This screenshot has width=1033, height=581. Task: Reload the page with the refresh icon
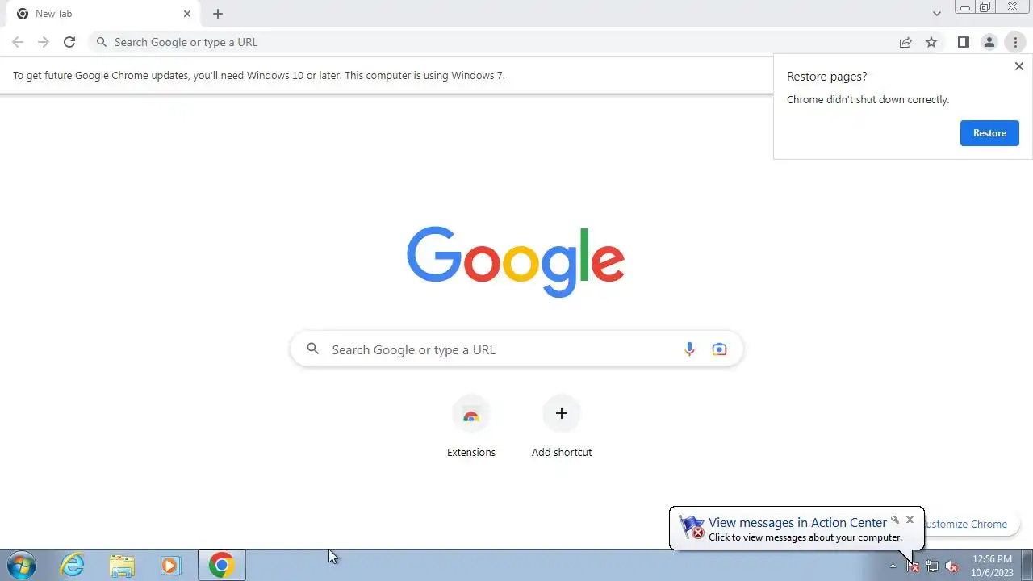point(69,42)
